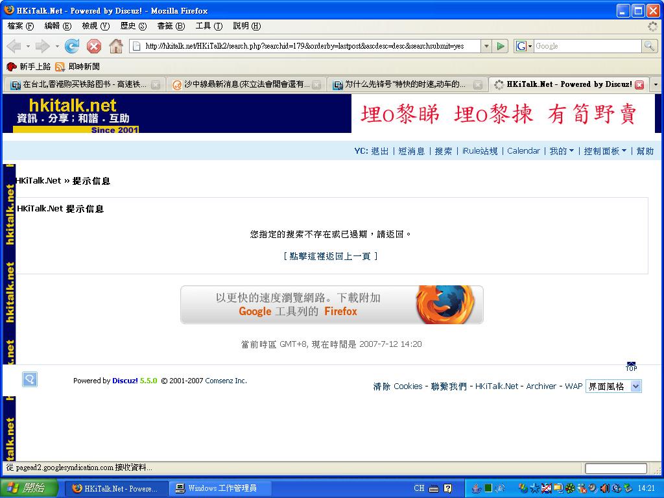The height and width of the screenshot is (498, 664).
Task: Open Windows 工作管理員 from taskbar
Action: pos(218,488)
